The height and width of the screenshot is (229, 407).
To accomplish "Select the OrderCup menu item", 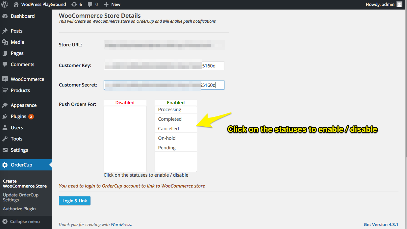I will pos(26,165).
